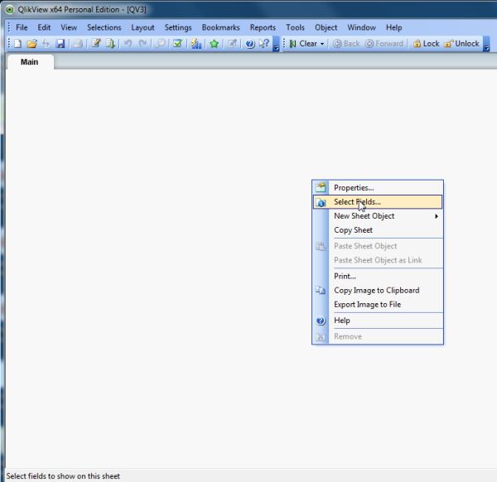Viewport: 497px width, 482px height.
Task: Open the Object menu
Action: pyautogui.click(x=326, y=27)
